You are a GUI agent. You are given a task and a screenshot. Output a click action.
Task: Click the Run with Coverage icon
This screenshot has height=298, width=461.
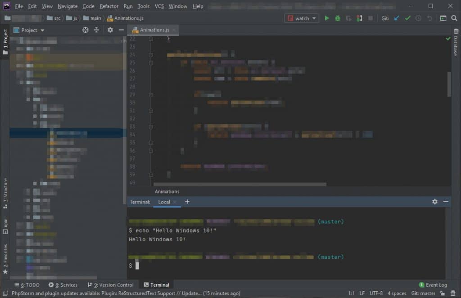348,18
